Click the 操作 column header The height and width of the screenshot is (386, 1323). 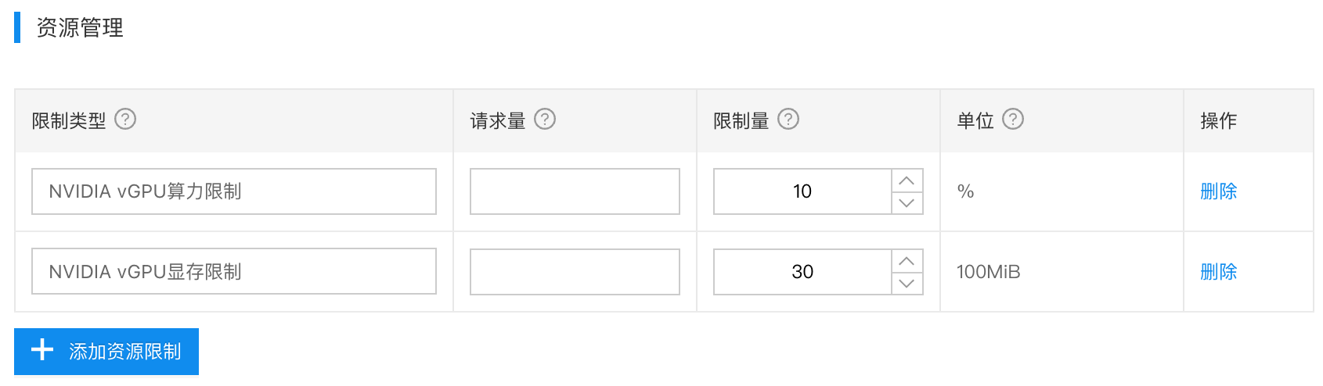click(x=1218, y=120)
